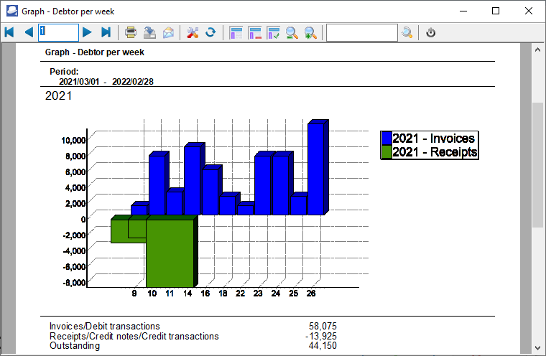Viewport: 546px width, 356px height.
Task: Go to the previous report page
Action: tap(29, 32)
